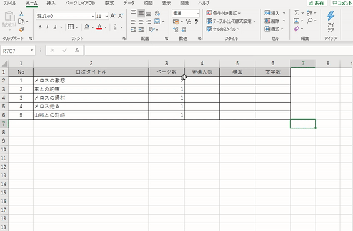The height and width of the screenshot is (231, 353).
Task: Toggle Underline formatting
Action: click(55, 27)
